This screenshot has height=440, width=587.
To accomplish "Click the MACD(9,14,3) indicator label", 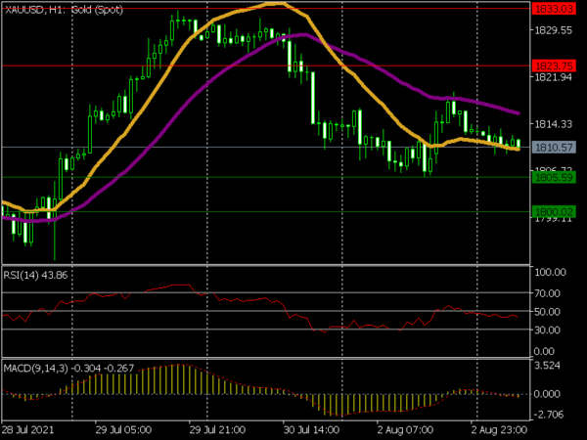I will [68, 369].
